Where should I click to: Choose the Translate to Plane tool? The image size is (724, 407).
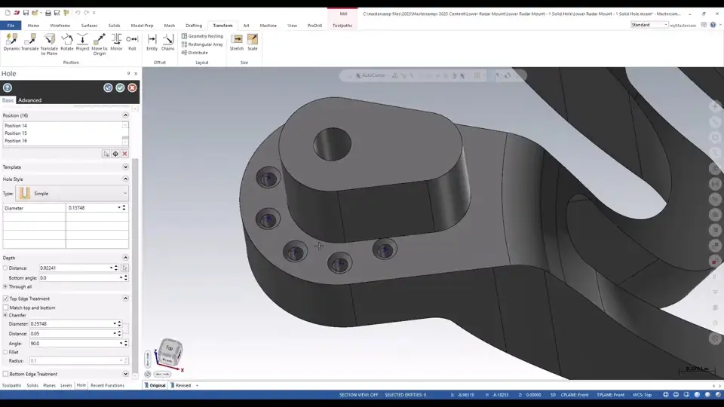pyautogui.click(x=49, y=44)
